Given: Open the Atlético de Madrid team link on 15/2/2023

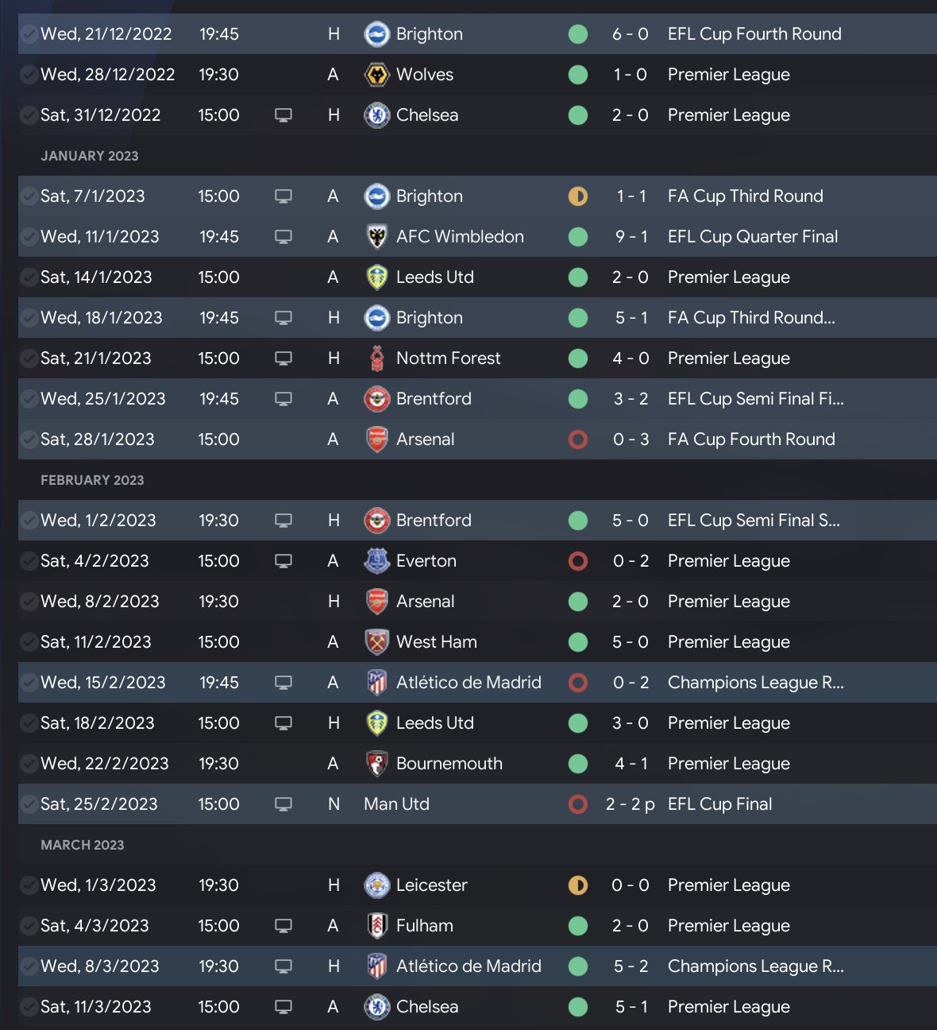Looking at the screenshot, I should click(468, 683).
